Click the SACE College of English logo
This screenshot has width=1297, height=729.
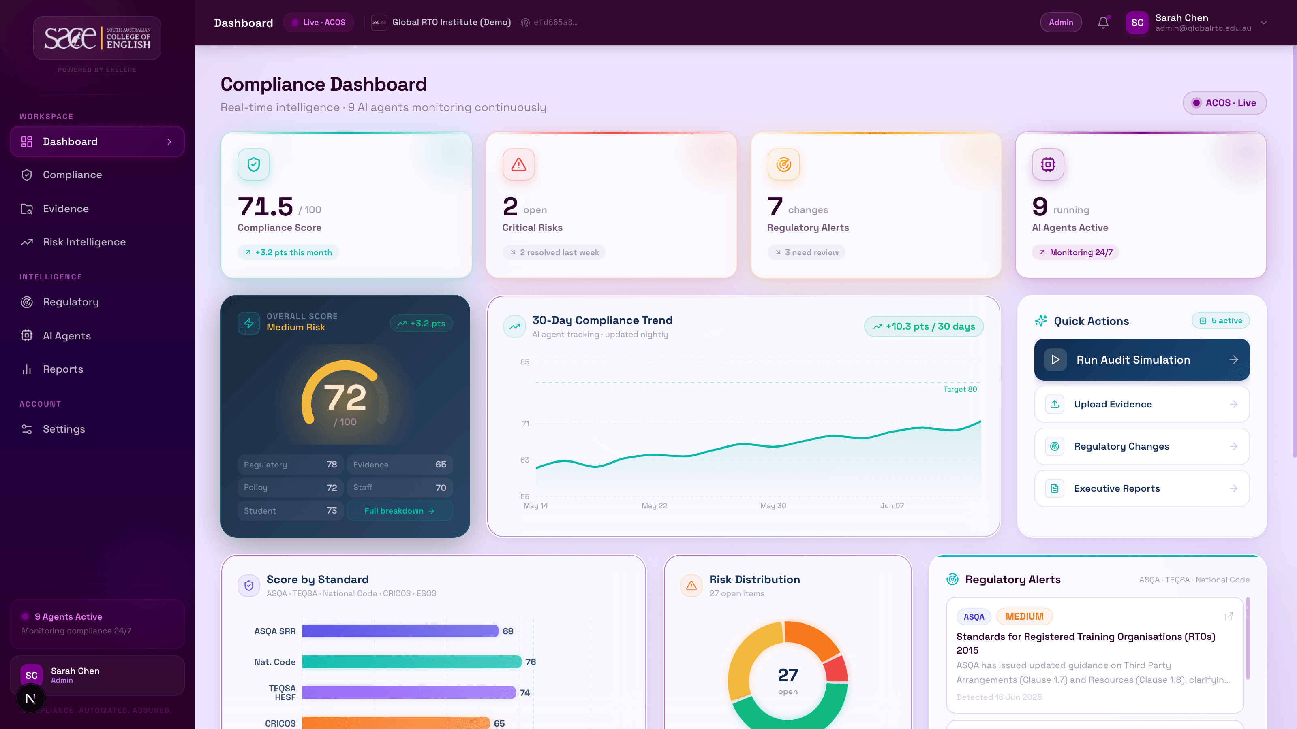coord(97,38)
